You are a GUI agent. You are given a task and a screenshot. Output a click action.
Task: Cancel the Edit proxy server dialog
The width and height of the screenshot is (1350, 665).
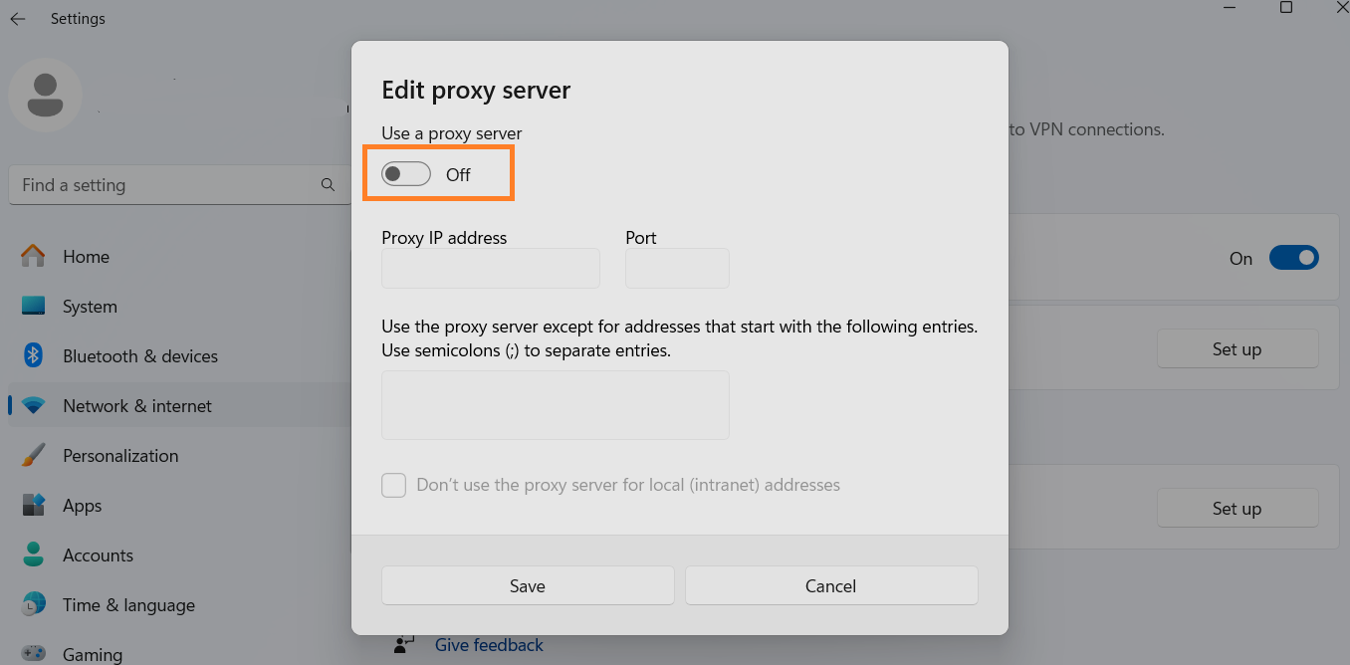(x=831, y=586)
